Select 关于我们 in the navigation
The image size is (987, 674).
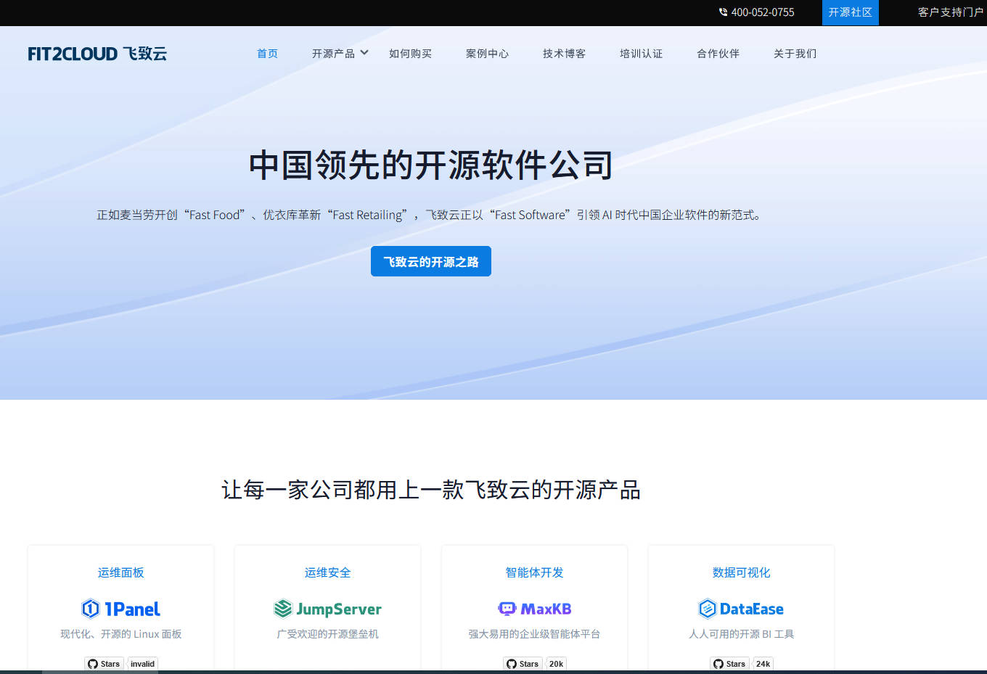(x=795, y=53)
